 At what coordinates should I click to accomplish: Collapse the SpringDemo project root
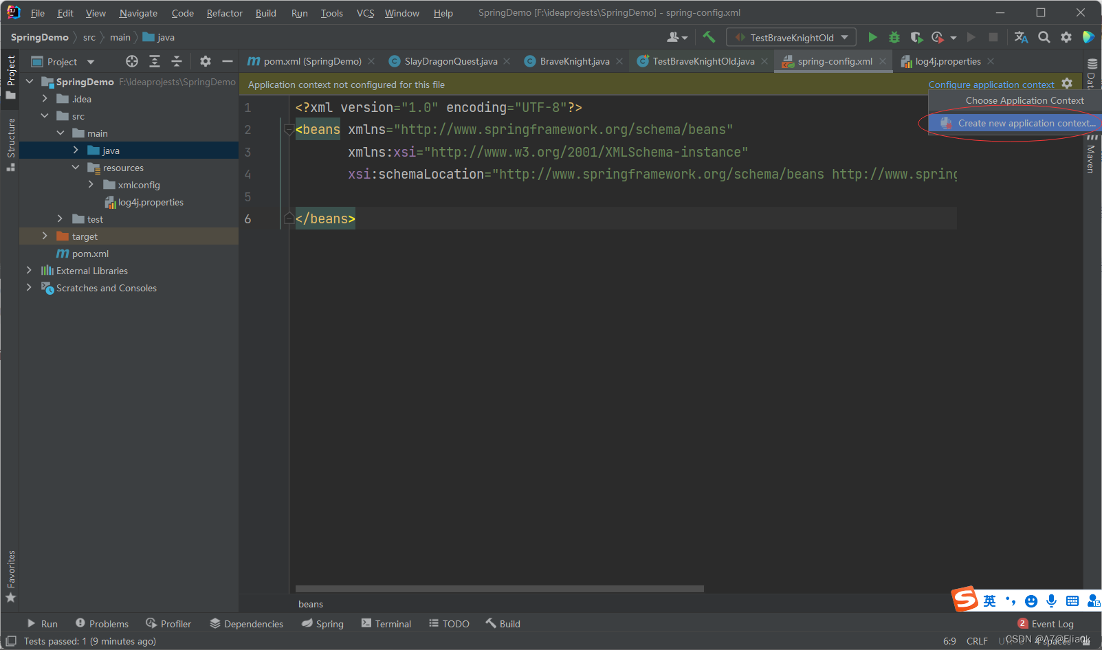(x=30, y=81)
